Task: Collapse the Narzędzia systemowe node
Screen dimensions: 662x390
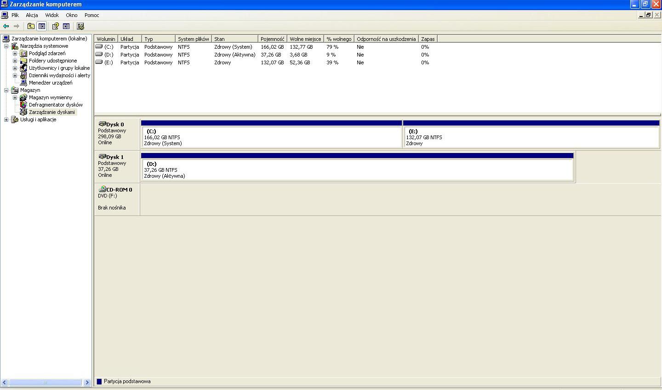Action: click(6, 46)
